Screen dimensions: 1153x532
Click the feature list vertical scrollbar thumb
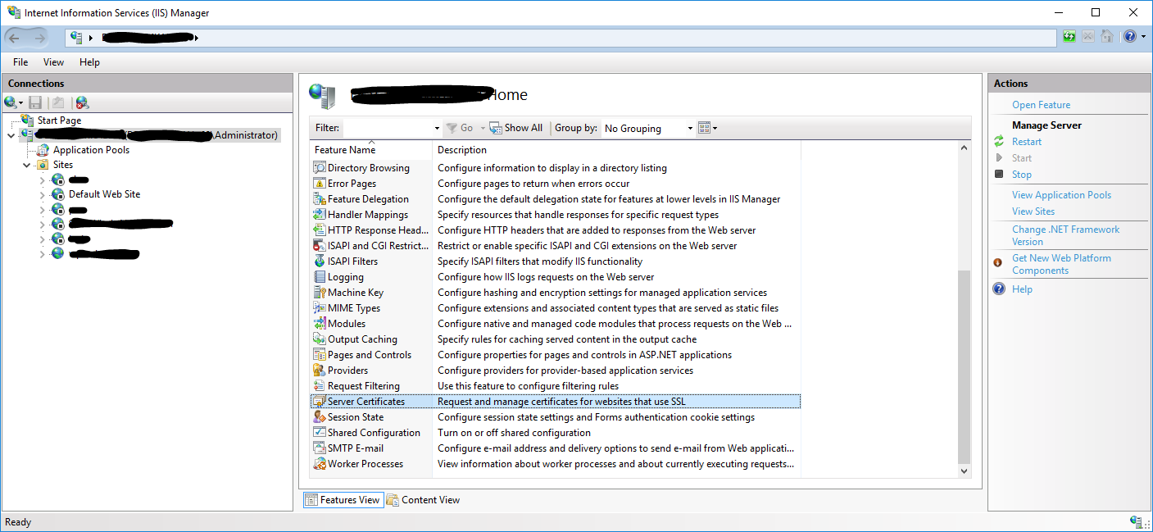point(964,366)
